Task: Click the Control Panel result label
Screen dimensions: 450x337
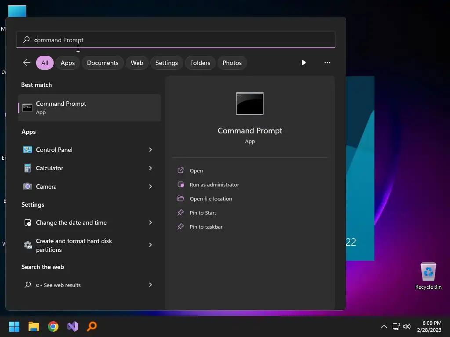Action: [54, 150]
